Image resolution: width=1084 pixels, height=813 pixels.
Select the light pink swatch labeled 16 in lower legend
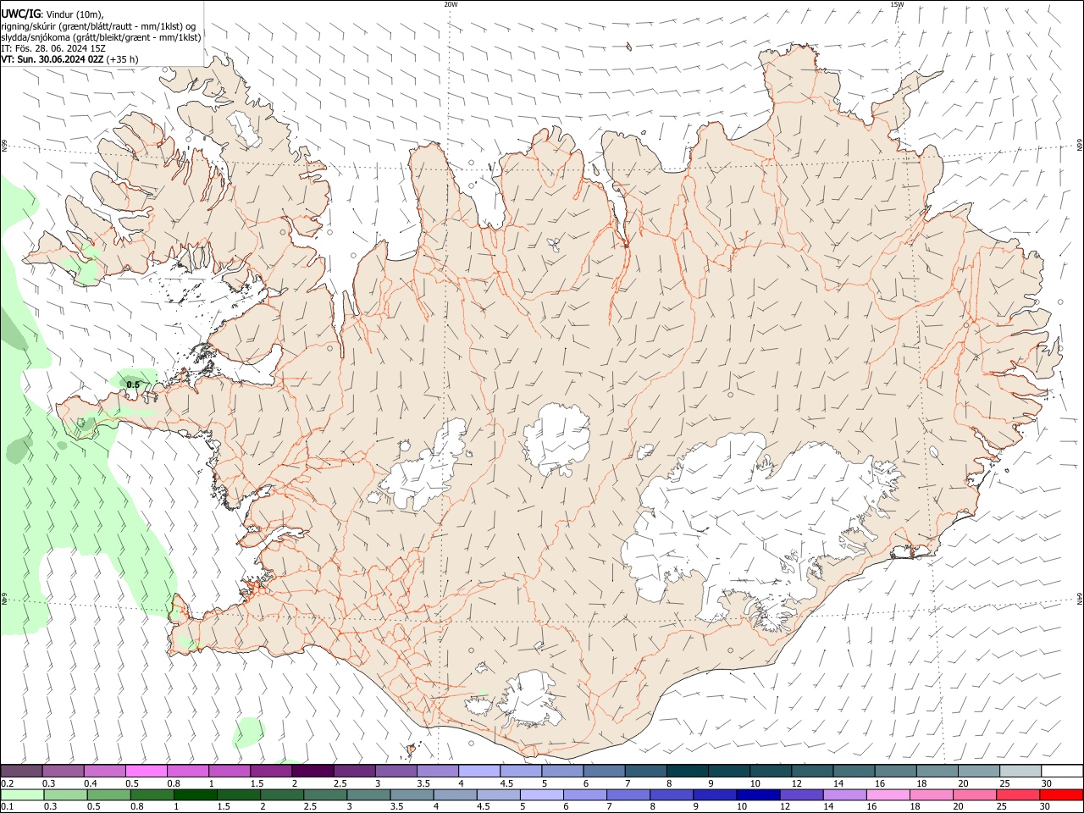[887, 795]
